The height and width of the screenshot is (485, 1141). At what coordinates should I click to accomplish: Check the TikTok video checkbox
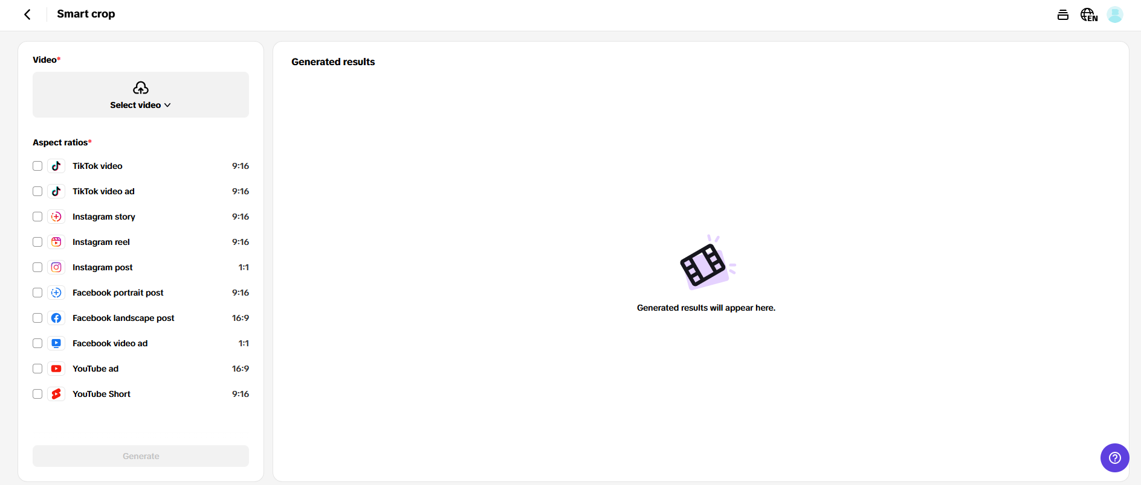[x=37, y=166]
